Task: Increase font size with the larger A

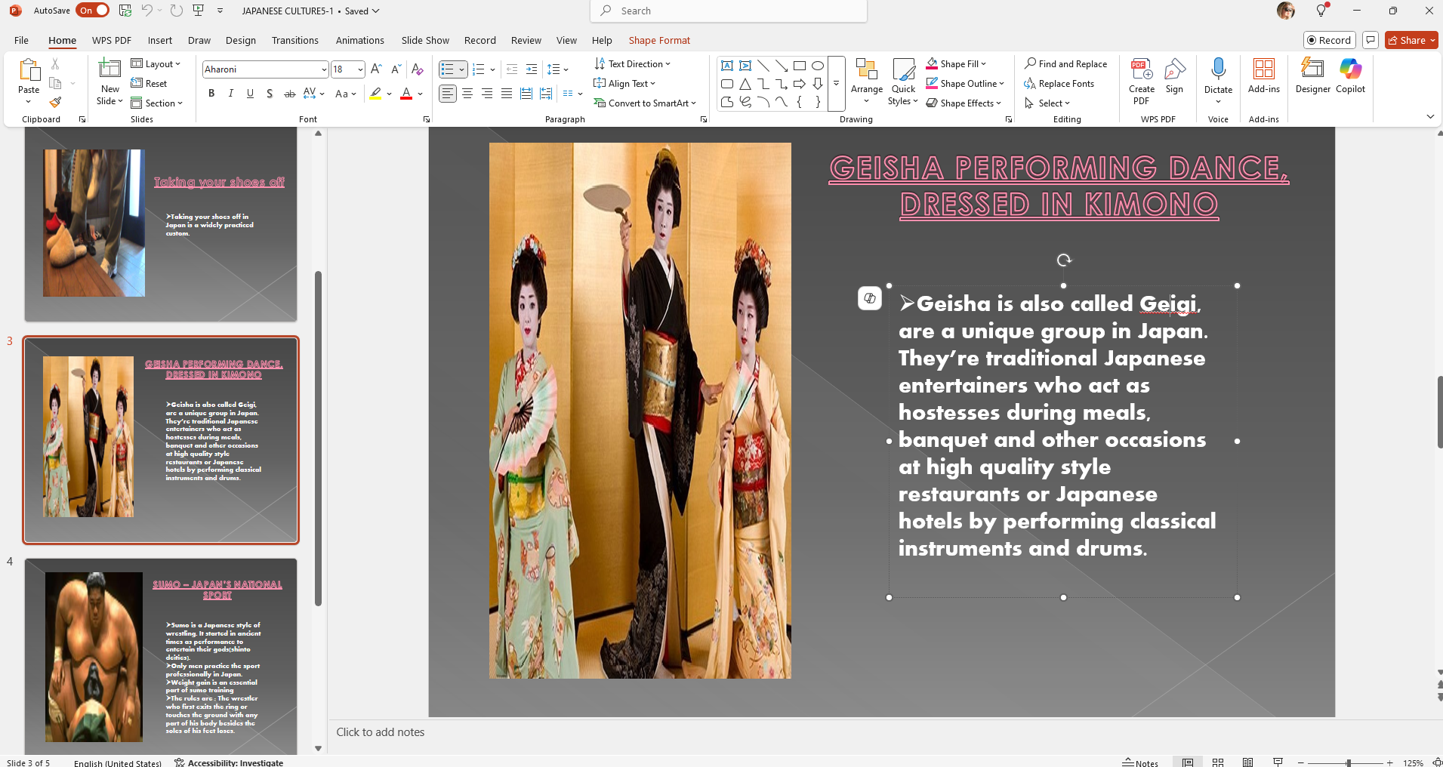Action: (377, 69)
